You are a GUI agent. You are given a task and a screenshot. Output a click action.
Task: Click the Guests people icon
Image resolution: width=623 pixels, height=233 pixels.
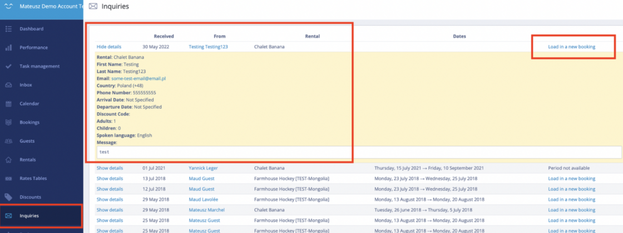[x=8, y=141]
